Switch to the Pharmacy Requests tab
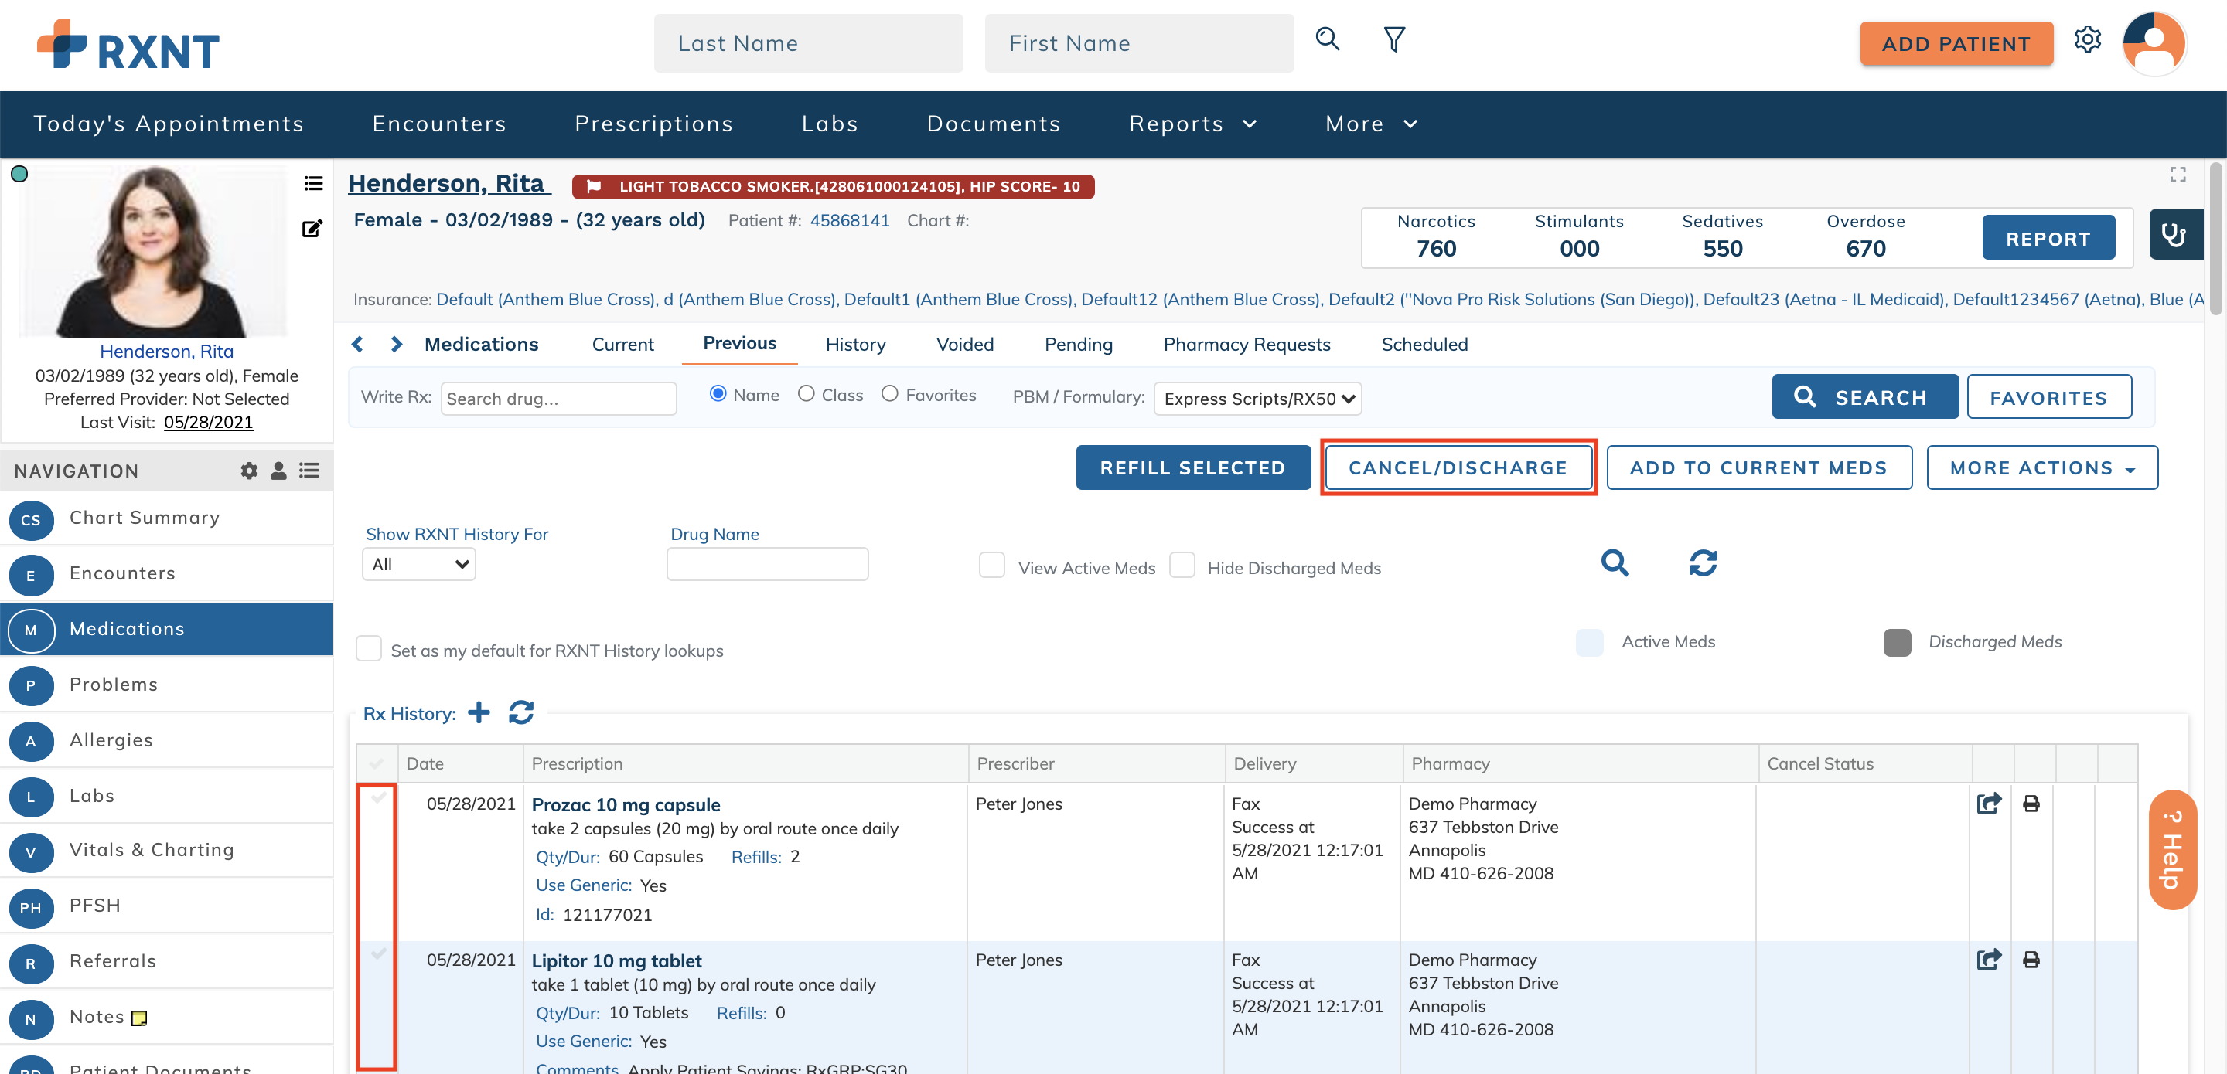Screen dimensions: 2227x1074 pyautogui.click(x=1247, y=344)
